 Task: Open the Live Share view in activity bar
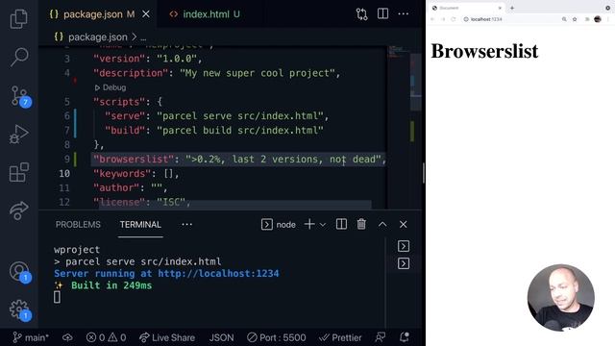18,210
